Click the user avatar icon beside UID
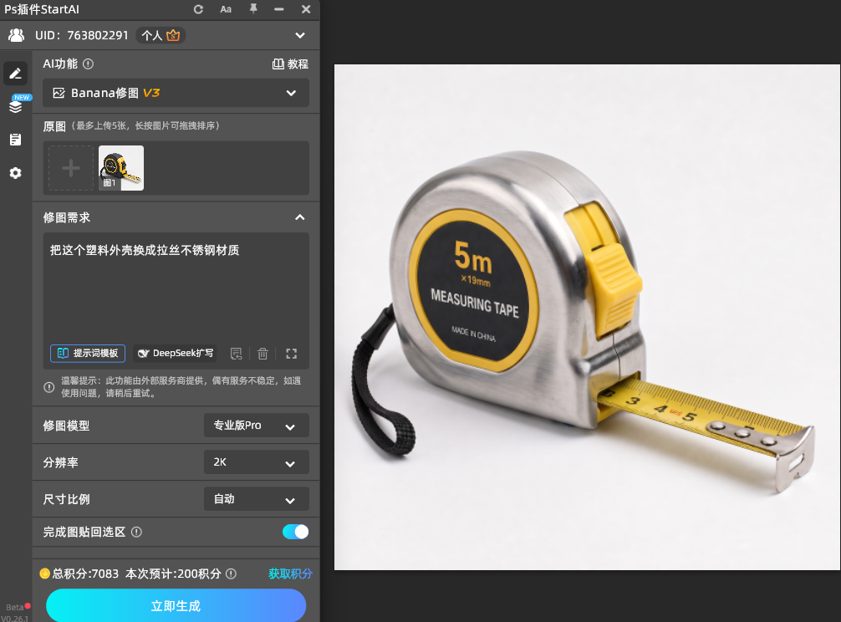841x622 pixels. pyautogui.click(x=17, y=35)
